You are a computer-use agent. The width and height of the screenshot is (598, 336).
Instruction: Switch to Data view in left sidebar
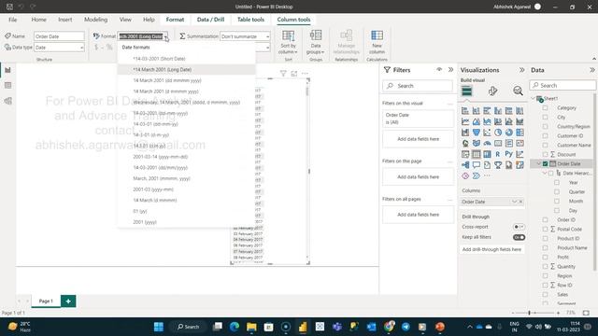click(x=7, y=85)
